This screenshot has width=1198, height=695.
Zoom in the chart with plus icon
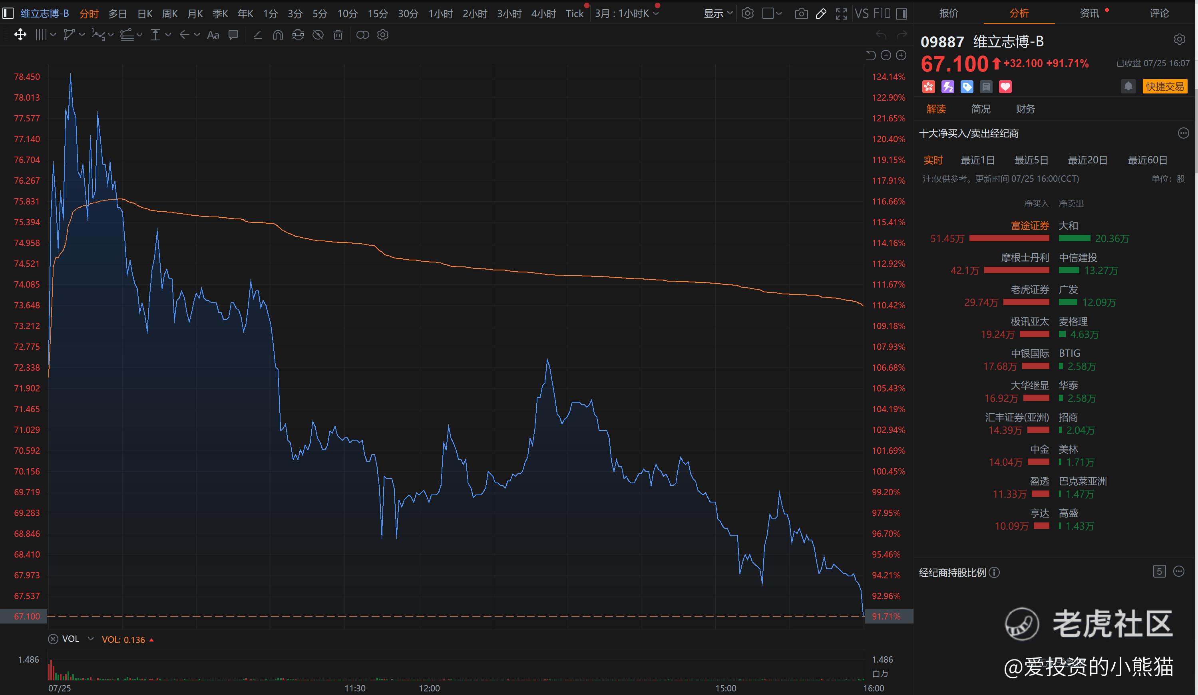901,55
